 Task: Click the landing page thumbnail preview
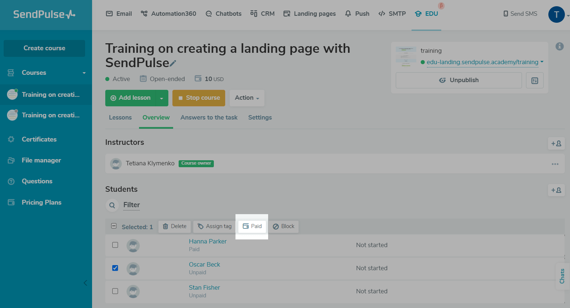(x=406, y=56)
